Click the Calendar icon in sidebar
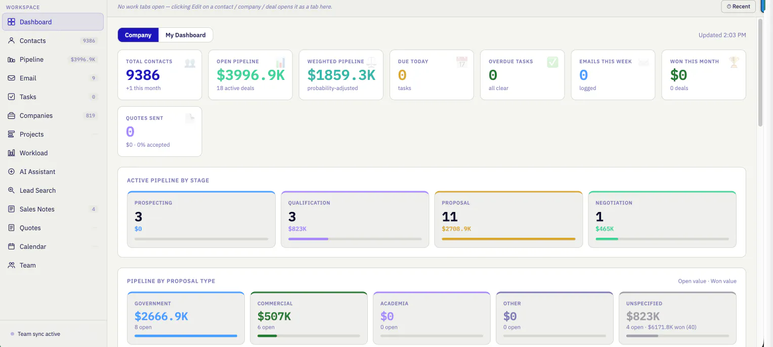 click(x=11, y=246)
